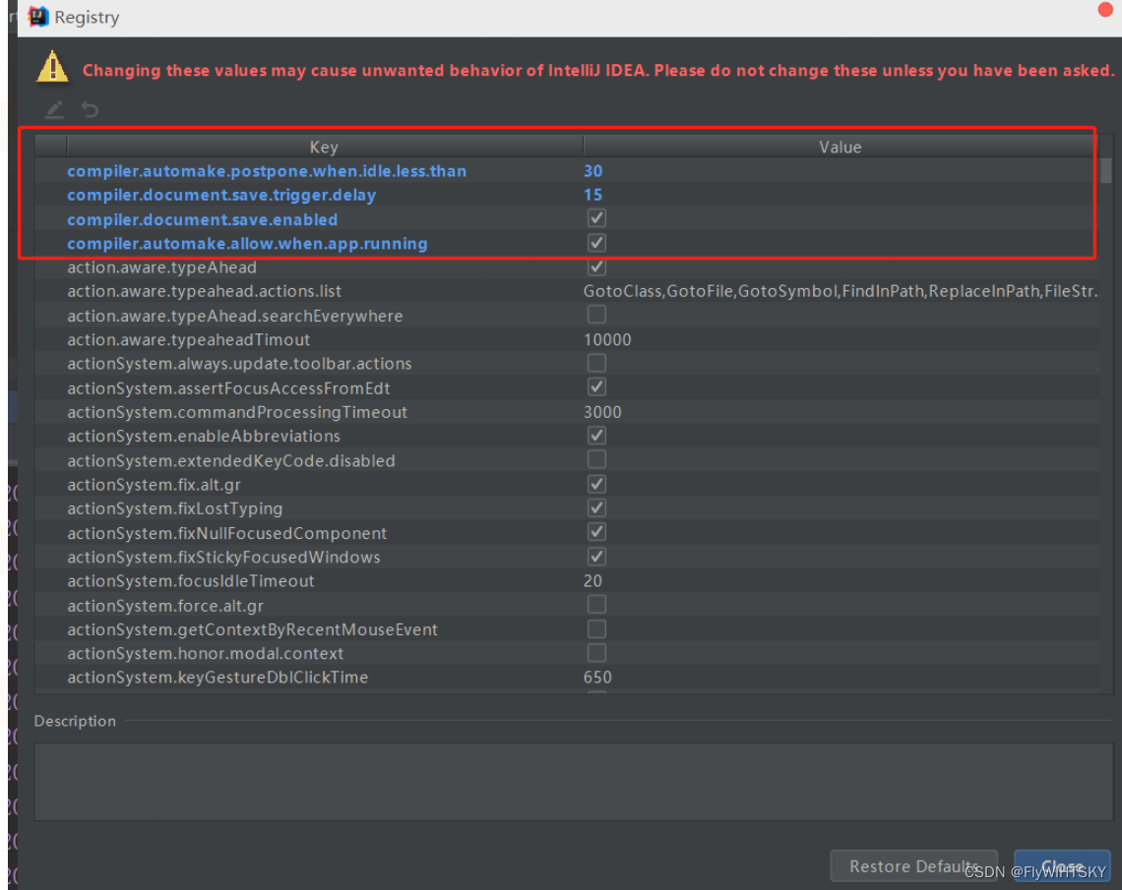Enable actionSystem.always.update.toolbar.actions checkbox

coord(596,363)
